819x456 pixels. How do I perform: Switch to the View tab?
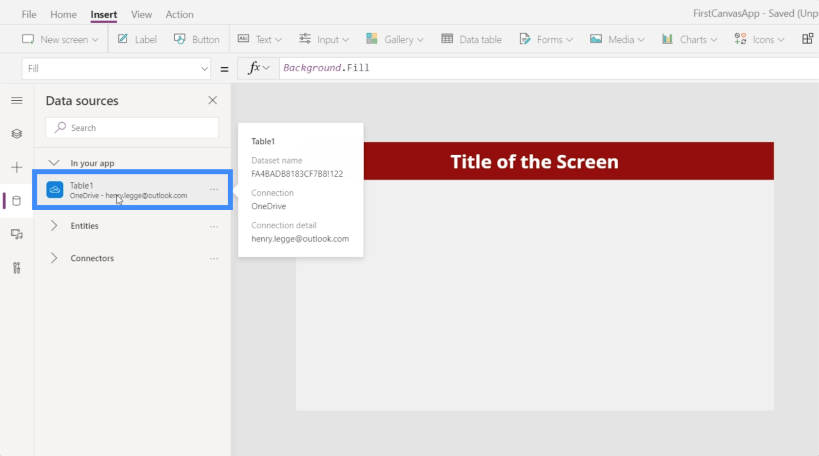pyautogui.click(x=141, y=15)
